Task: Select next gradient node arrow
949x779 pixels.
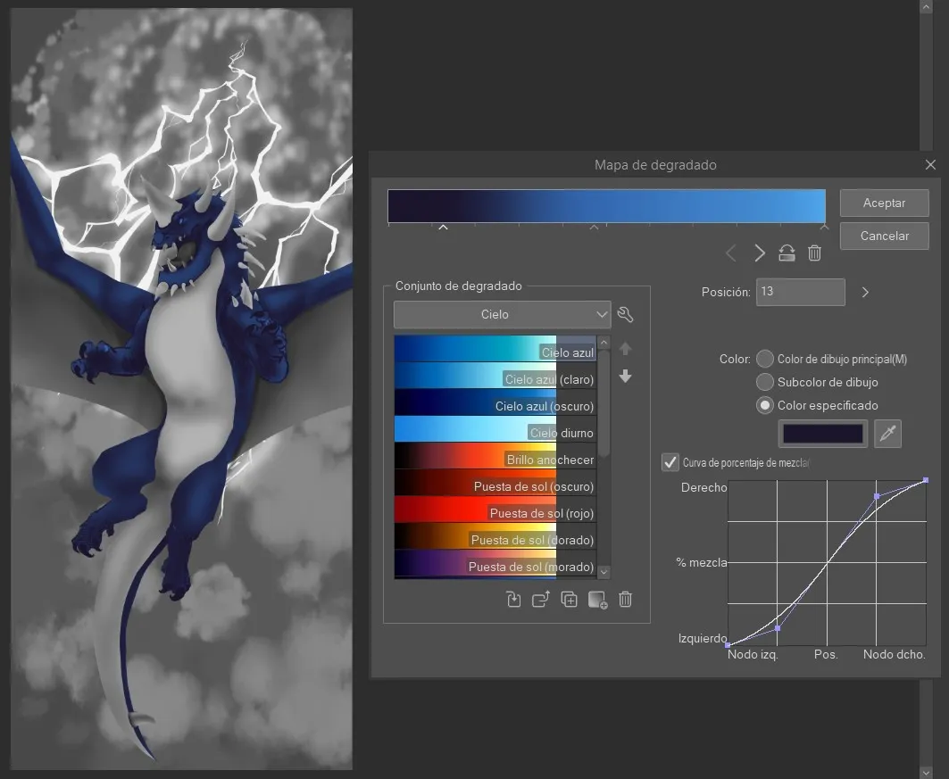Action: pos(759,253)
